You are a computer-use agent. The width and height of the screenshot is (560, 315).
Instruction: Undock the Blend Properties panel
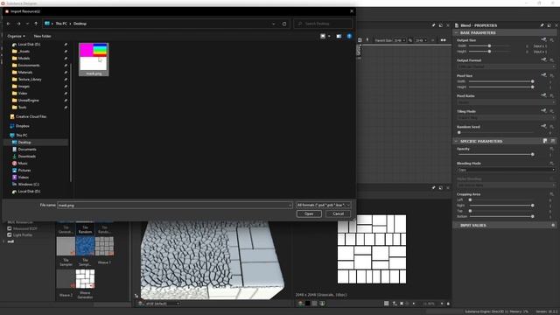(x=549, y=25)
